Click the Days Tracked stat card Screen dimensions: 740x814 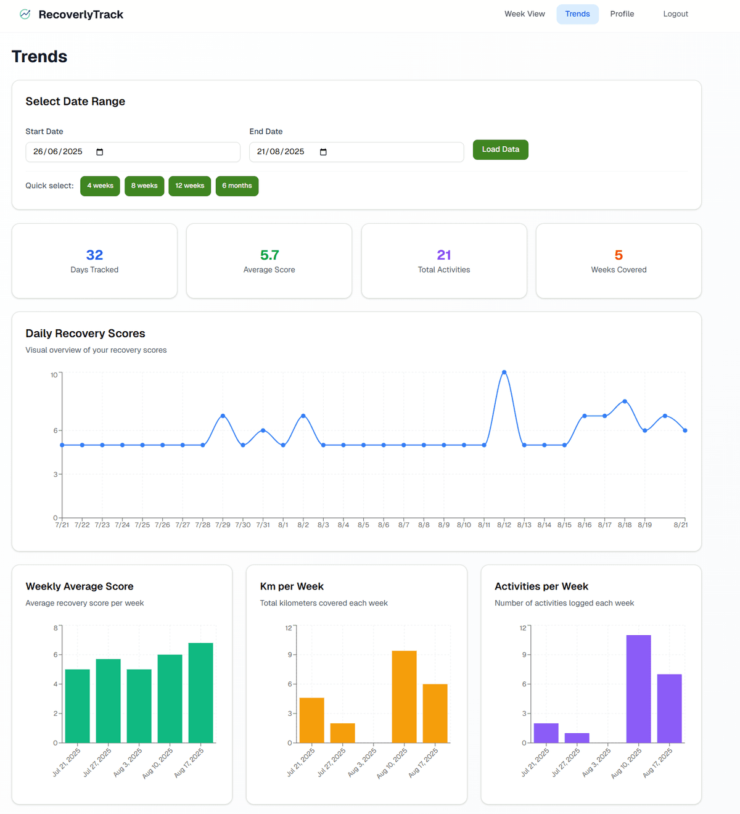point(94,261)
